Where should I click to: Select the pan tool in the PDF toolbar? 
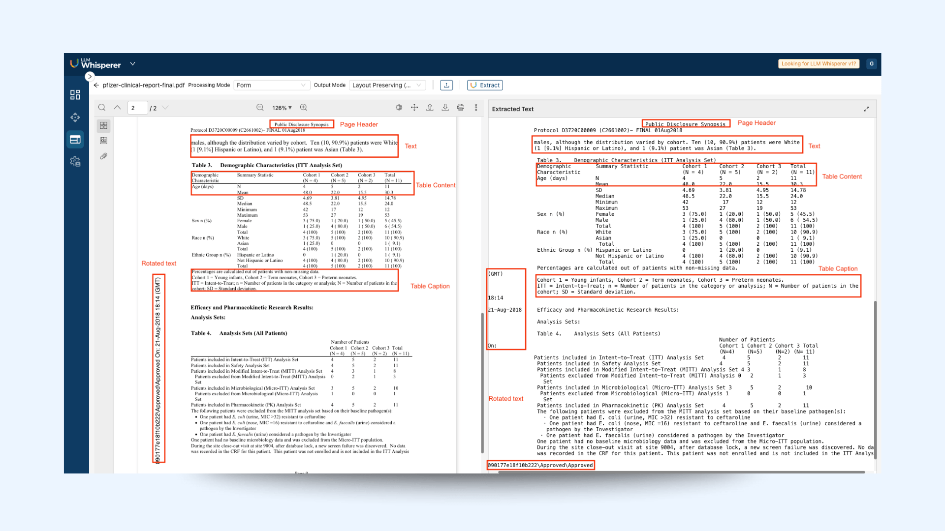pos(414,107)
